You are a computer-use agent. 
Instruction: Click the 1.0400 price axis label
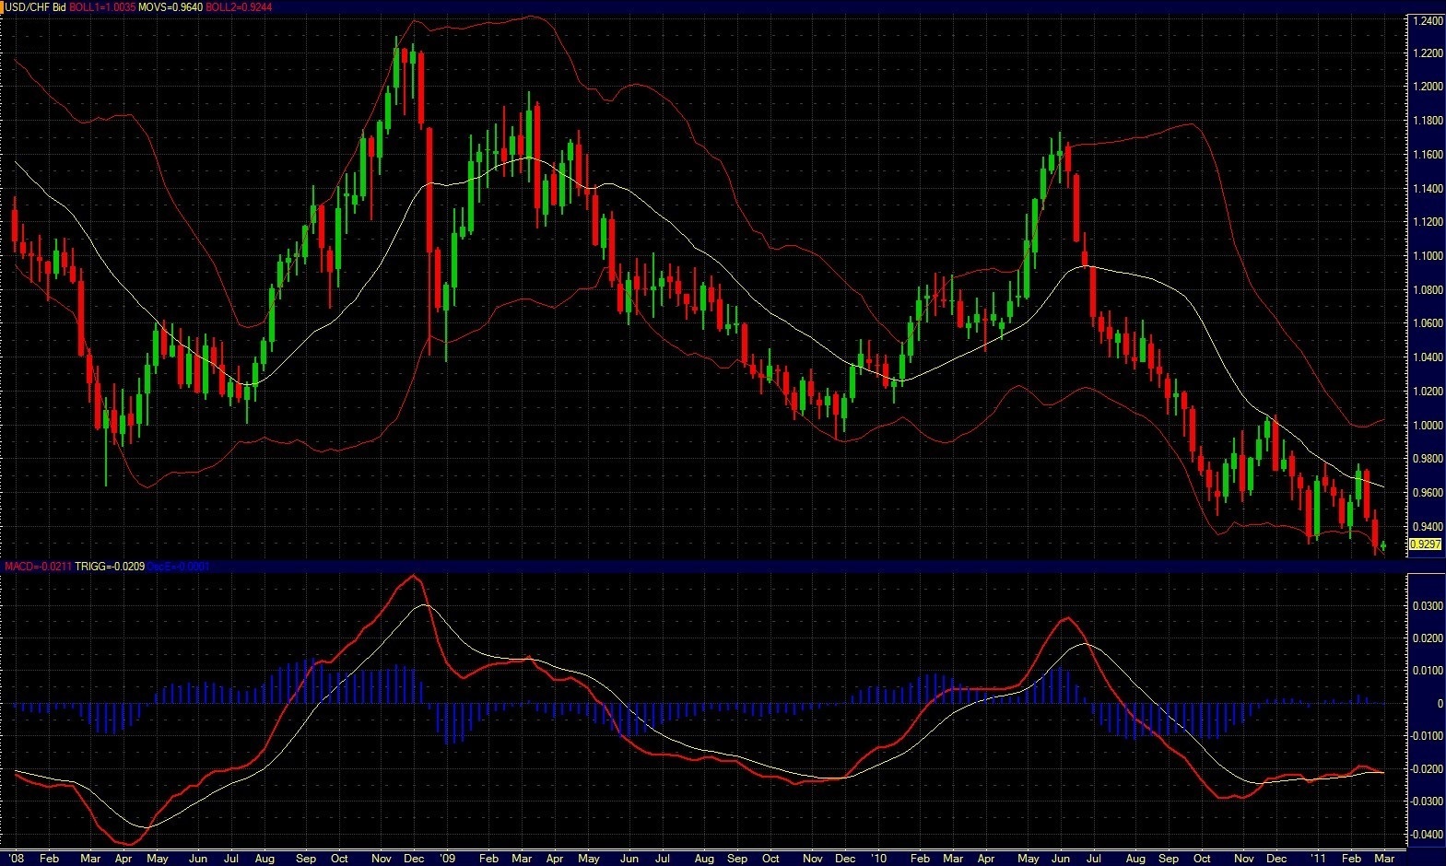pyautogui.click(x=1428, y=357)
